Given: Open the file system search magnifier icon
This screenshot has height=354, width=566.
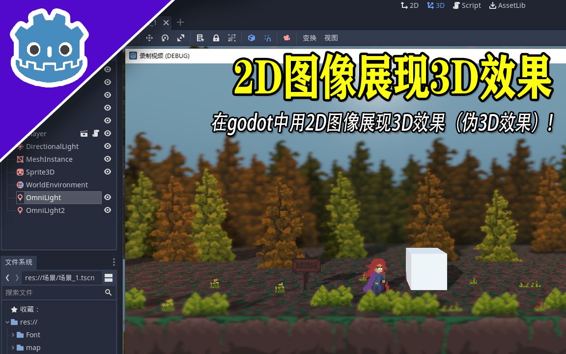Looking at the screenshot, I should click(108, 293).
